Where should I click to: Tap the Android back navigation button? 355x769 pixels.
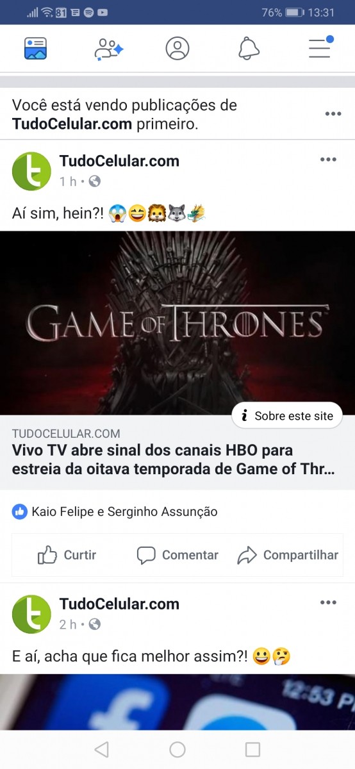point(101,749)
